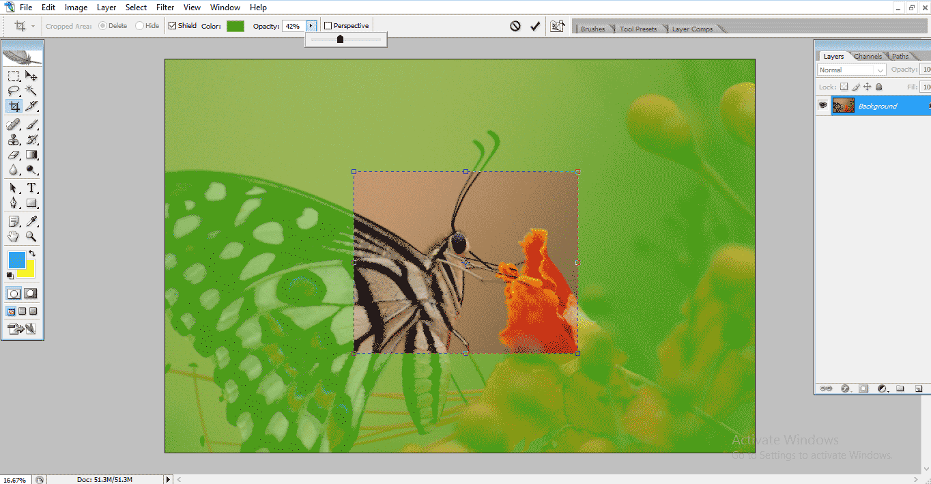Toggle lock all
The width and height of the screenshot is (931, 484).
[x=878, y=87]
